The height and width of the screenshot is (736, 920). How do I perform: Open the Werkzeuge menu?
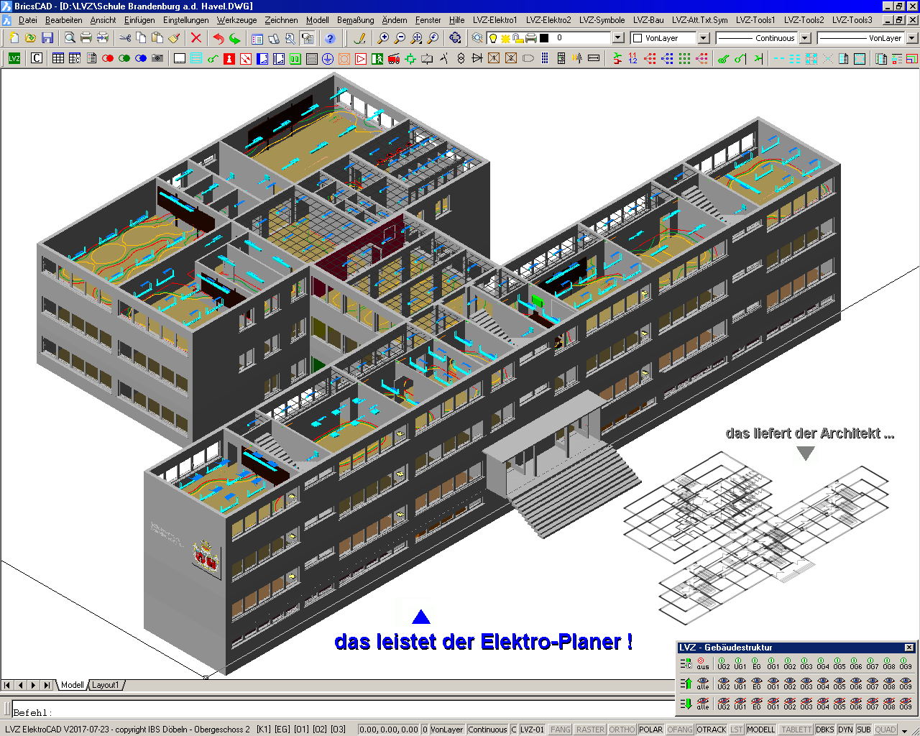(236, 20)
